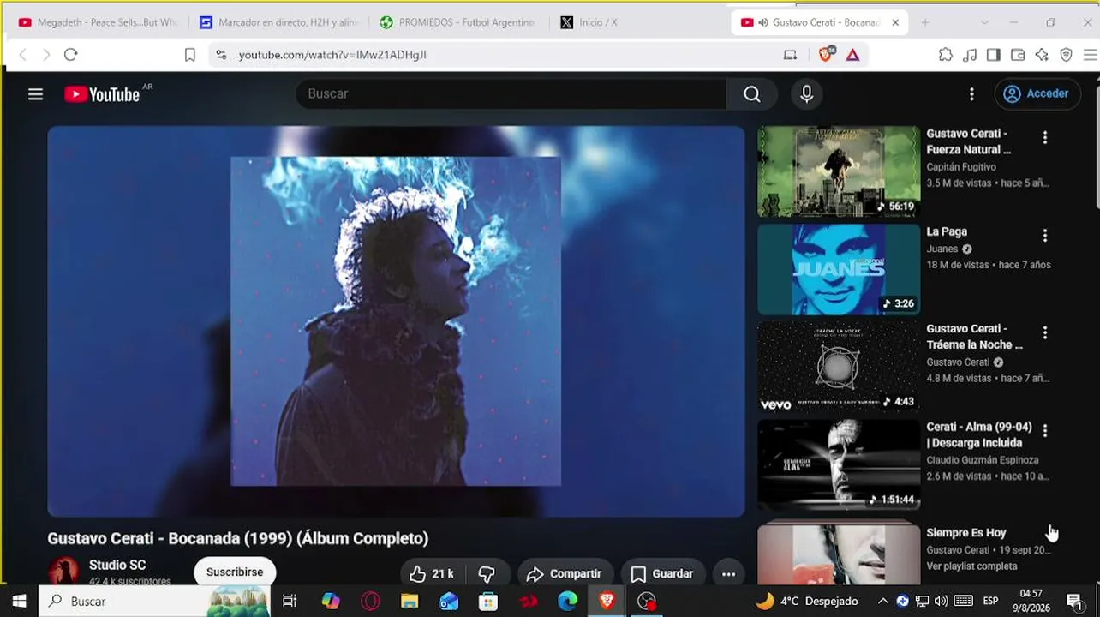This screenshot has width=1100, height=617.
Task: Start voice search with the microphone icon
Action: coord(806,94)
